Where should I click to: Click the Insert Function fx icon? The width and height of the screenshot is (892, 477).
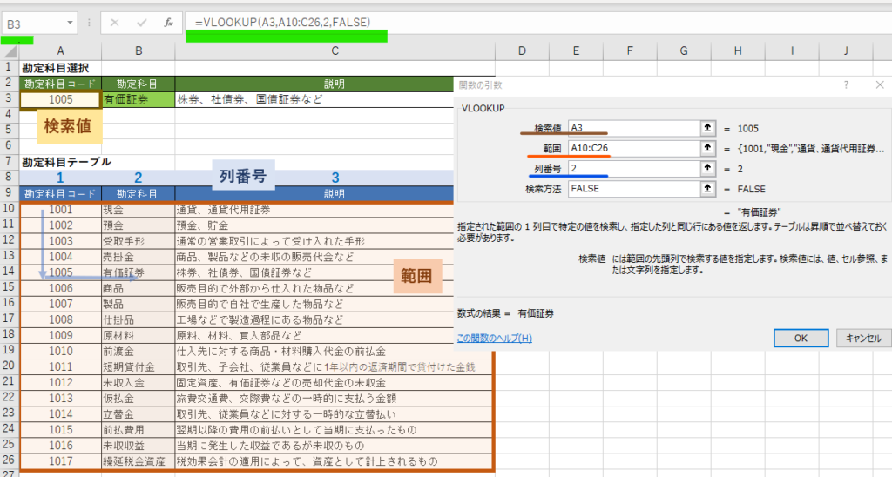tap(168, 24)
